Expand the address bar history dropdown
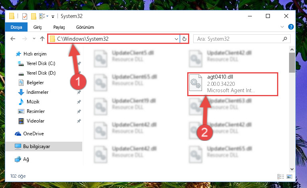 [176, 39]
